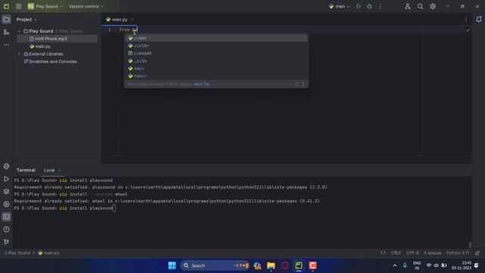Open the main run configuration dropdown
Screen dimensions: 485x273
coord(339,6)
